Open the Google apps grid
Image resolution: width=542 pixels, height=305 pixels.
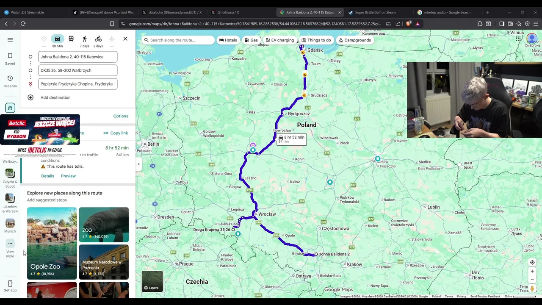click(518, 39)
